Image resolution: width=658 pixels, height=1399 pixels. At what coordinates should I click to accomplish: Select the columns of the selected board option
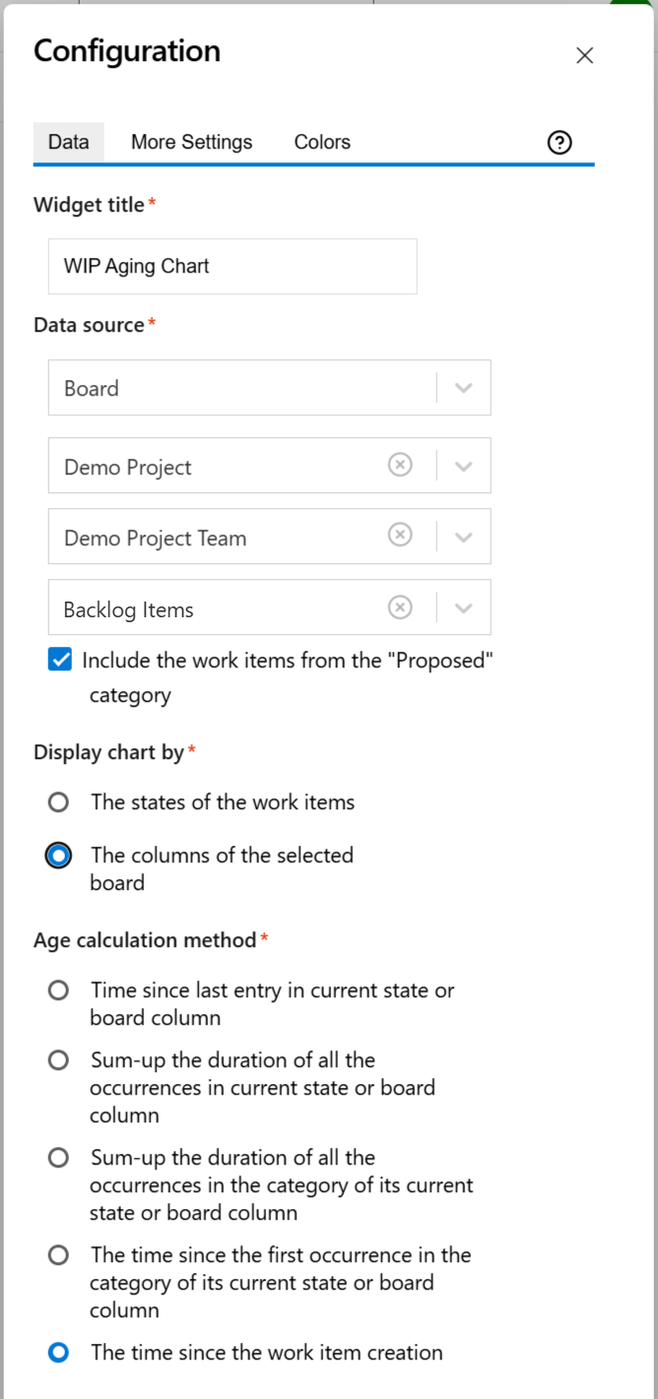pos(59,856)
